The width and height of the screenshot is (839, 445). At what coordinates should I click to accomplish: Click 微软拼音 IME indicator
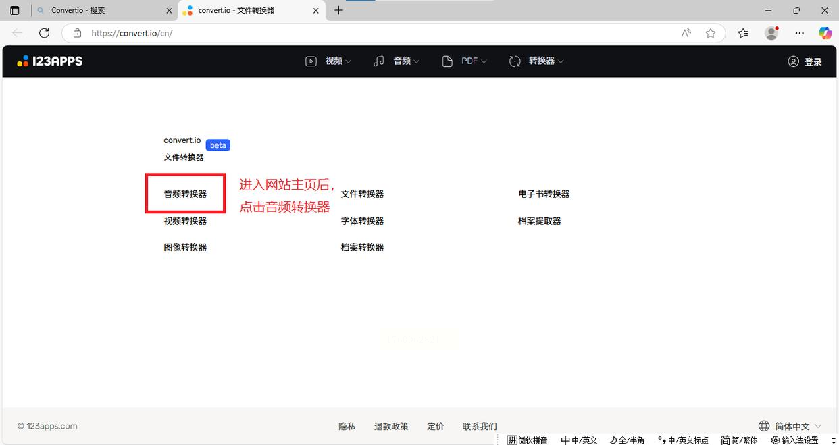click(x=528, y=440)
